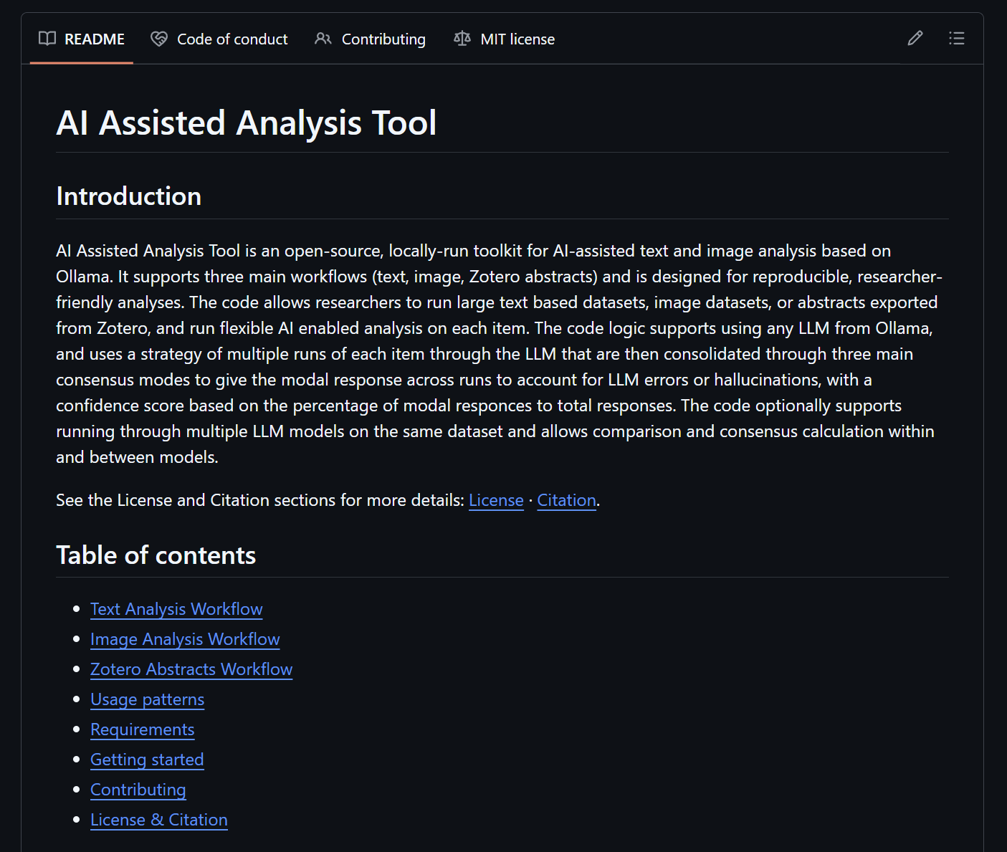
Task: Open the MIT license tab
Action: (x=516, y=39)
